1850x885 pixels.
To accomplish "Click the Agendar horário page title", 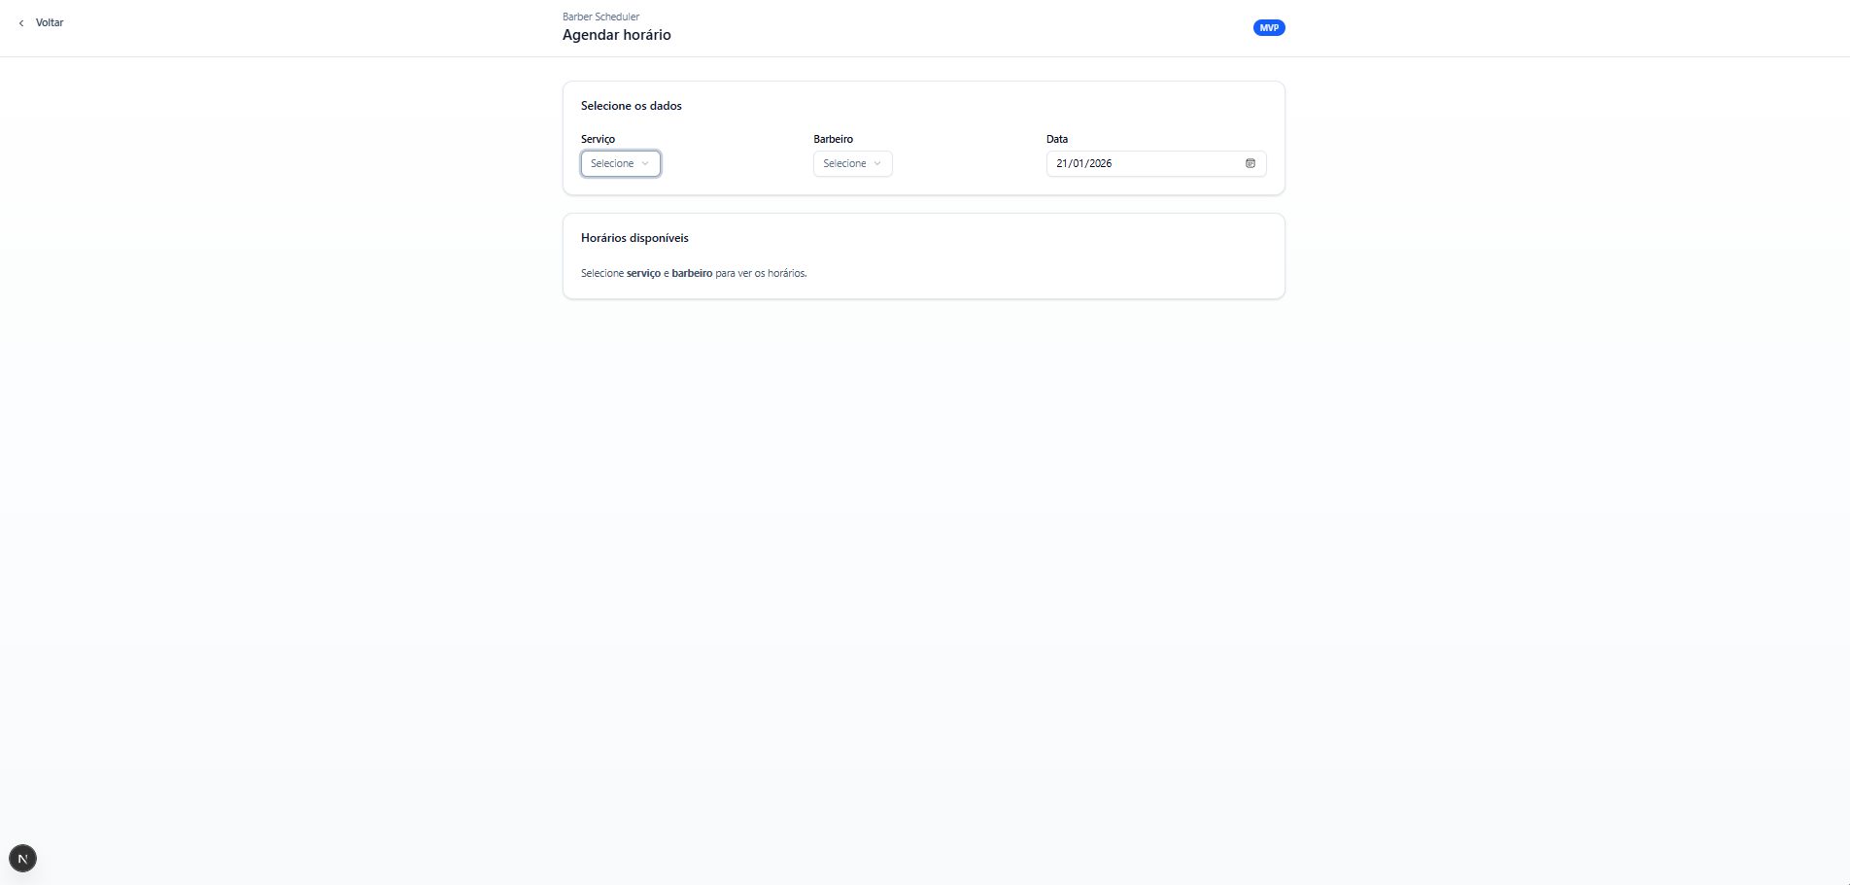I will click(x=616, y=35).
